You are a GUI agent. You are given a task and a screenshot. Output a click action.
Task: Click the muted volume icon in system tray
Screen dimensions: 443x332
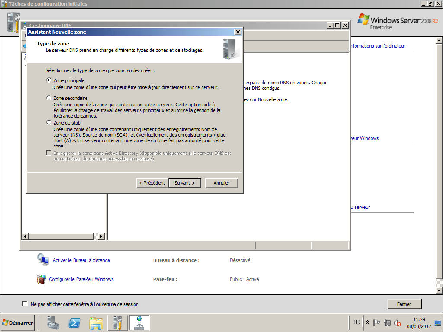398,322
